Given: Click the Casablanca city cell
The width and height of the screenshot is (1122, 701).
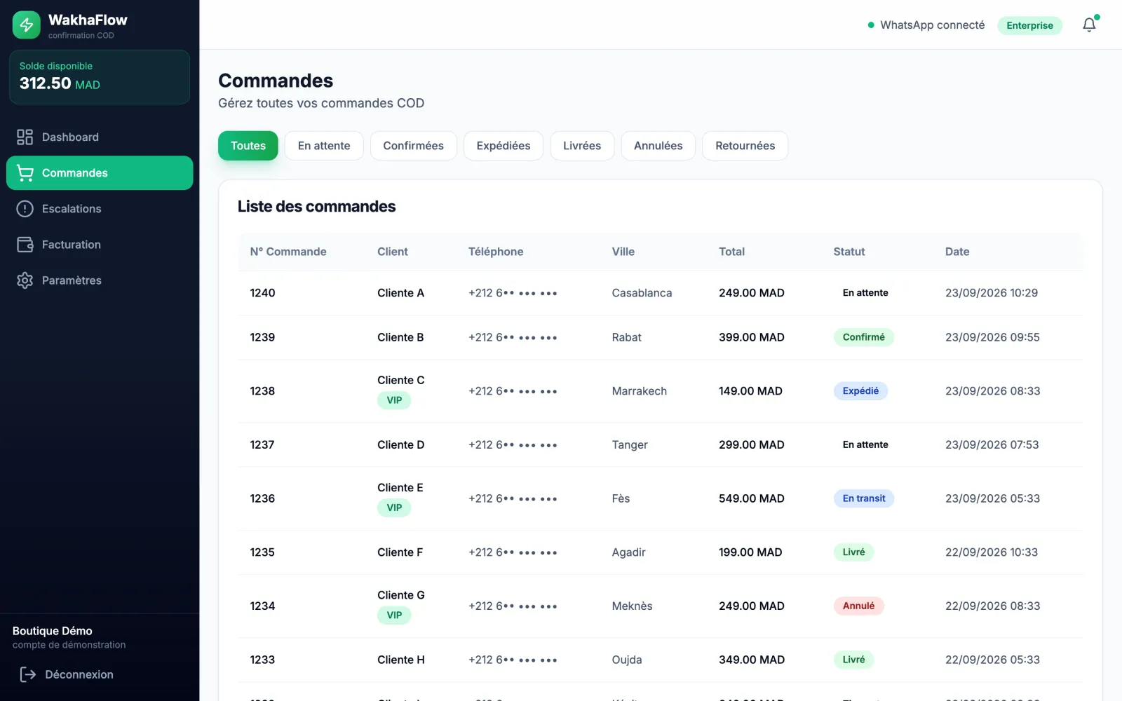Looking at the screenshot, I should click(x=642, y=293).
